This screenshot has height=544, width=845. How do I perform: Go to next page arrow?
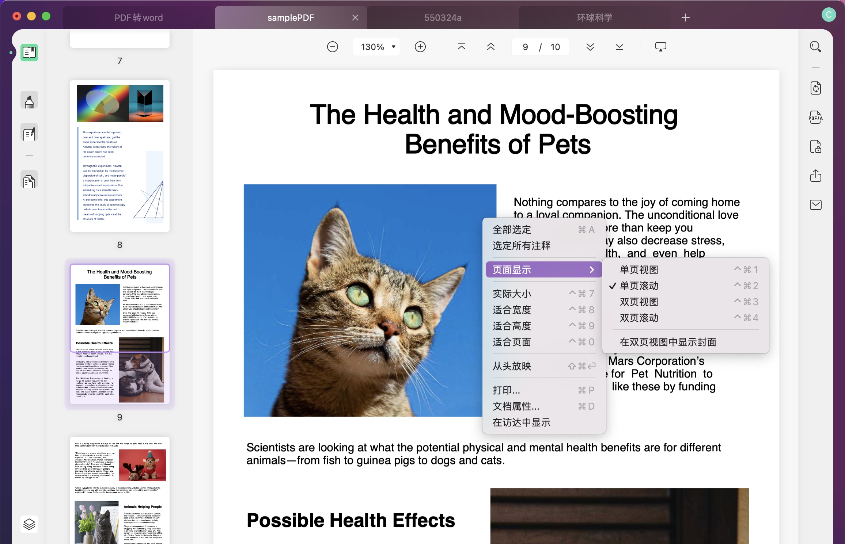click(x=590, y=47)
